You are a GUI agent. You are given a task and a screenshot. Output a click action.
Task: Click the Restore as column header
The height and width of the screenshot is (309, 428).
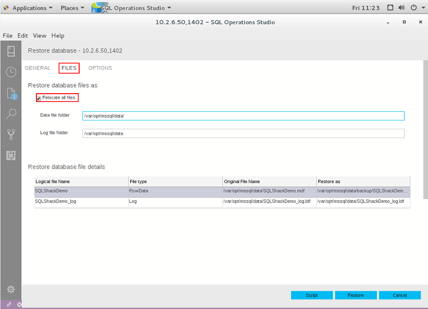(363, 182)
